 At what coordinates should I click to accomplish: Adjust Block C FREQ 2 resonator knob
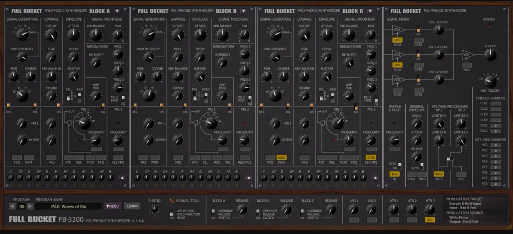371,71
